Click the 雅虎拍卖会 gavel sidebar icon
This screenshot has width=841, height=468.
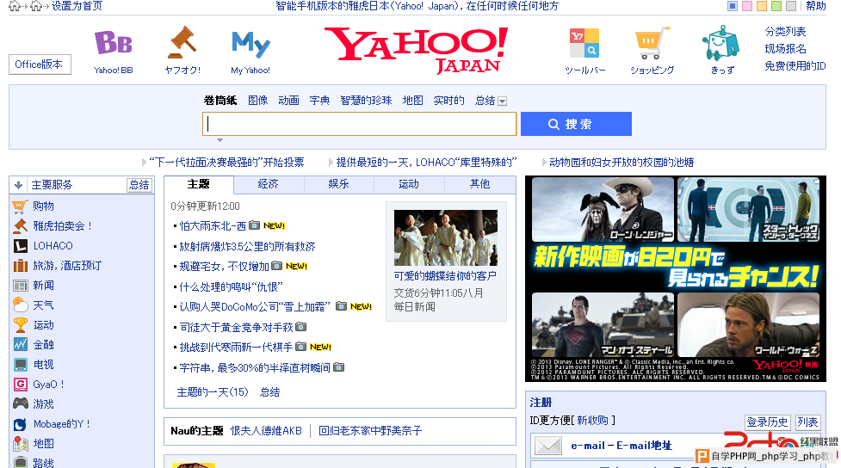20,226
